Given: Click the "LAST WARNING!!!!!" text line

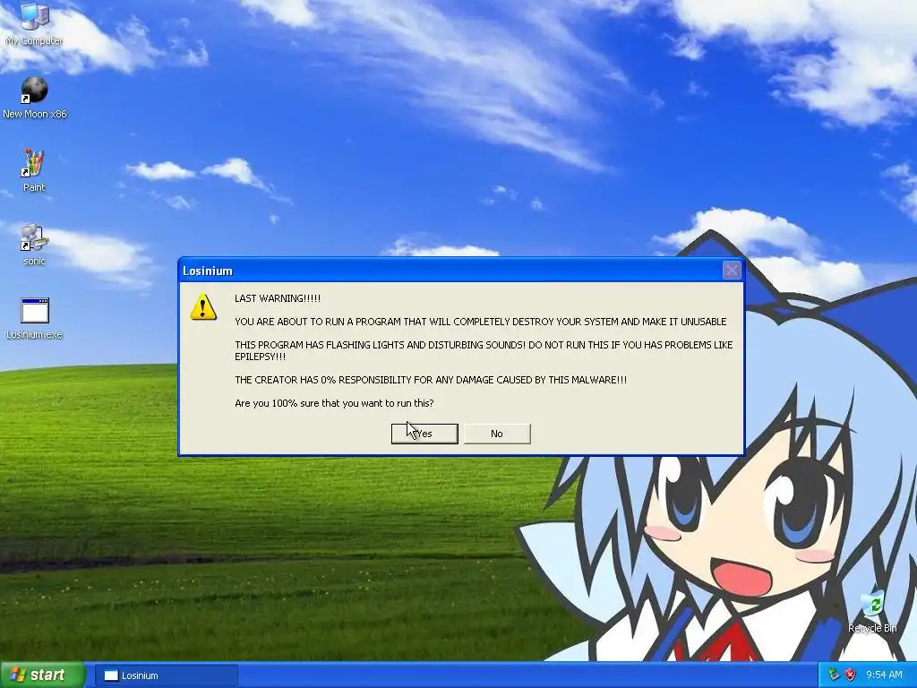Looking at the screenshot, I should point(278,298).
